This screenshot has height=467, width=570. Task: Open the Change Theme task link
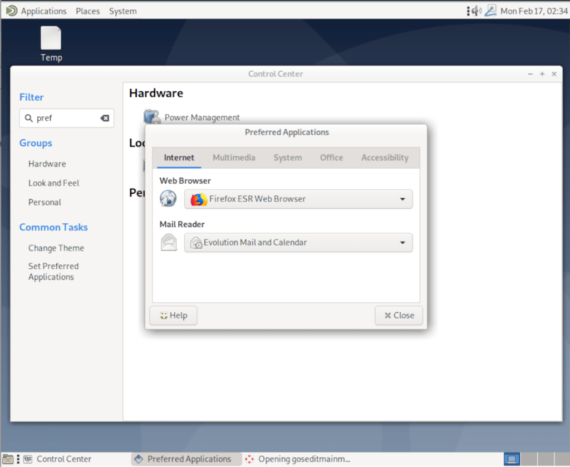coord(56,248)
